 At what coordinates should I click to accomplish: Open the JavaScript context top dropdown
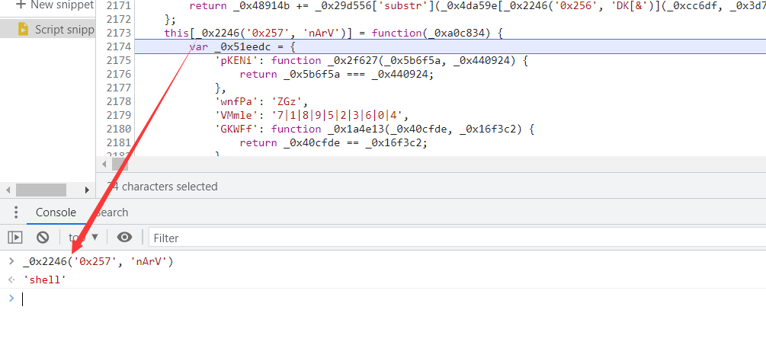(84, 238)
